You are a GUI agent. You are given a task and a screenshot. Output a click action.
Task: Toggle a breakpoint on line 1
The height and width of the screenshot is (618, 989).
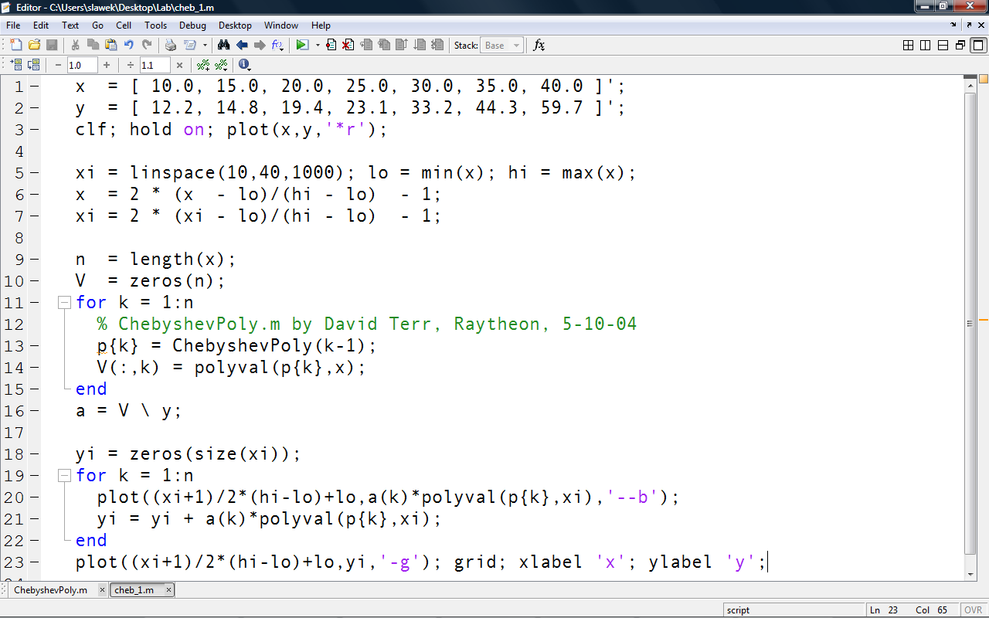[34, 86]
